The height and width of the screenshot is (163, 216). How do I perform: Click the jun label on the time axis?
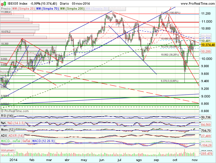[102, 160]
